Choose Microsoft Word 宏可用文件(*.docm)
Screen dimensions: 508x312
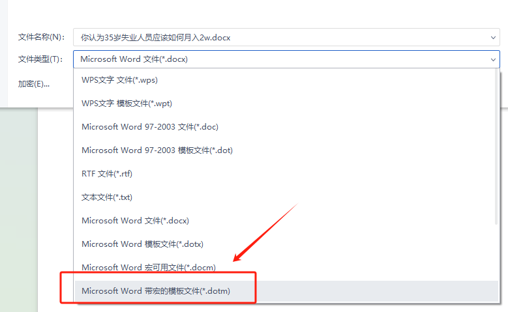[285, 268]
